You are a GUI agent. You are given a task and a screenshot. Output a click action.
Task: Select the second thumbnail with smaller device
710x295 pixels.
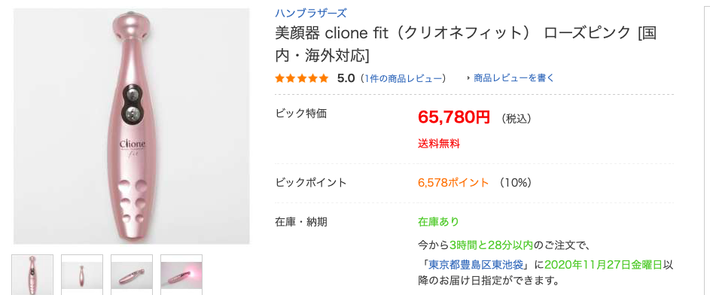tap(82, 275)
